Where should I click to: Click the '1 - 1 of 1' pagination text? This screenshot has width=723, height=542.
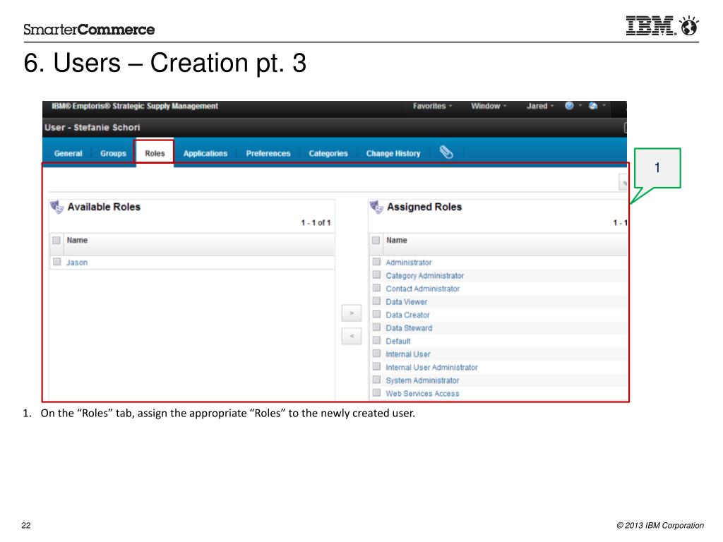[316, 222]
